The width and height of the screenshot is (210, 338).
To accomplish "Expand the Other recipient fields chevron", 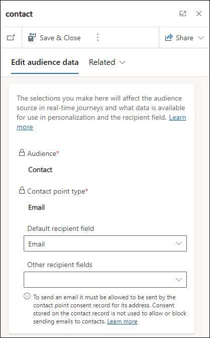I will click(x=179, y=280).
